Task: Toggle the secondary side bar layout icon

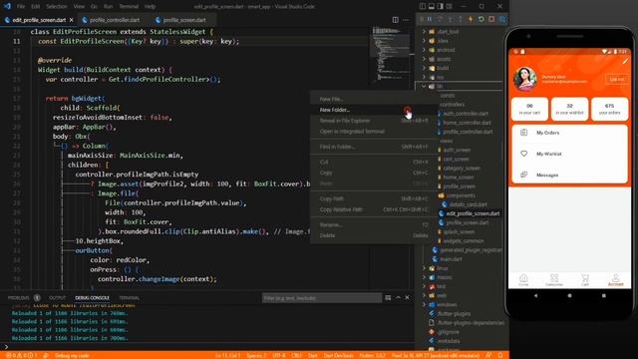Action: tap(441, 6)
